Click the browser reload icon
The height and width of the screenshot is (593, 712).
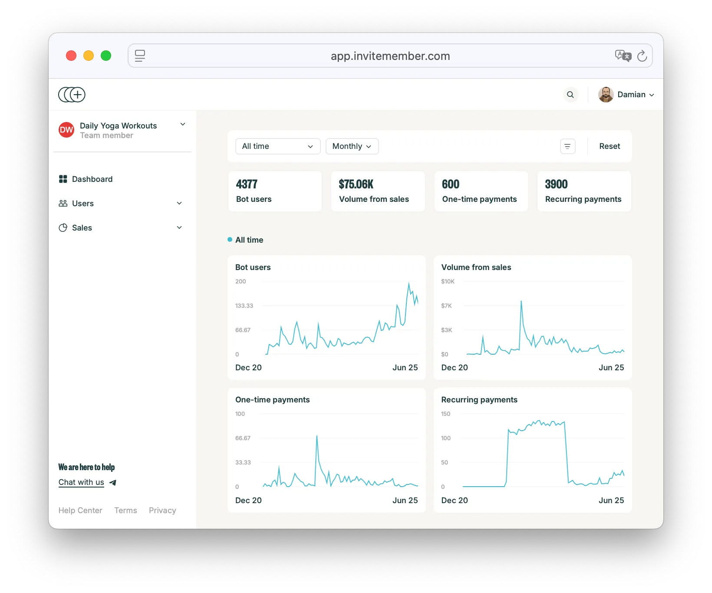pyautogui.click(x=642, y=56)
